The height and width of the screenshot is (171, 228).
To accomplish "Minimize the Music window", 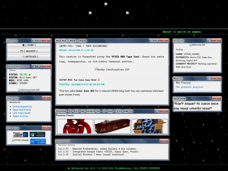I will [x=209, y=78].
